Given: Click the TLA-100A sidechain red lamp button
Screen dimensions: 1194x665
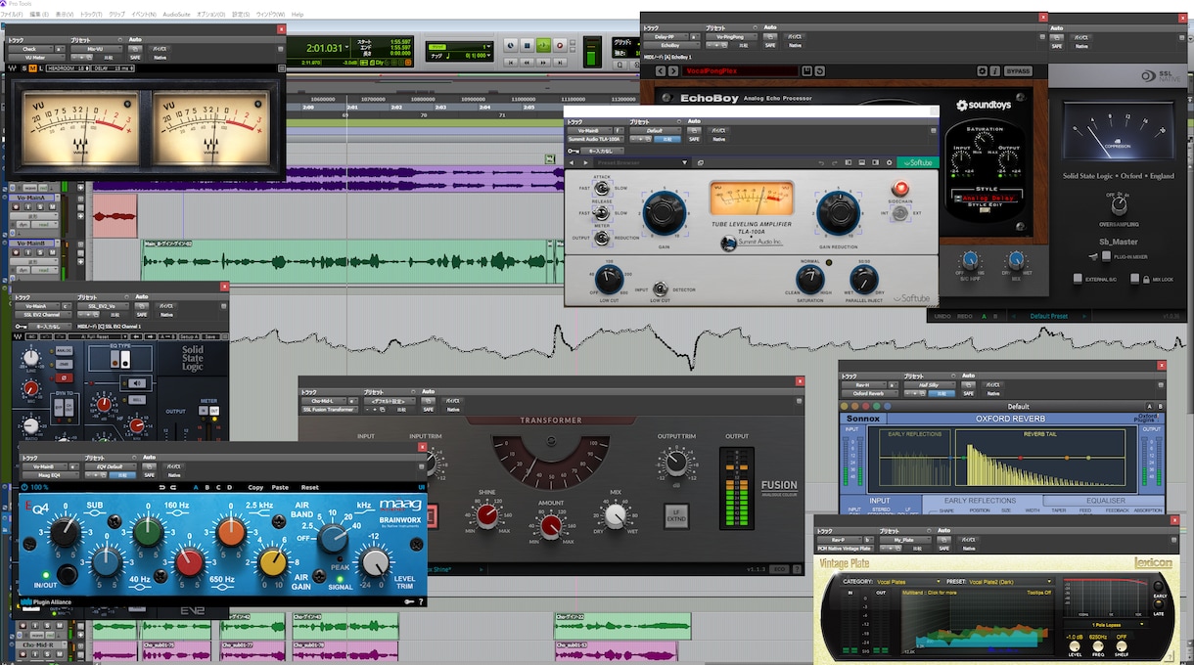Looking at the screenshot, I should [899, 190].
